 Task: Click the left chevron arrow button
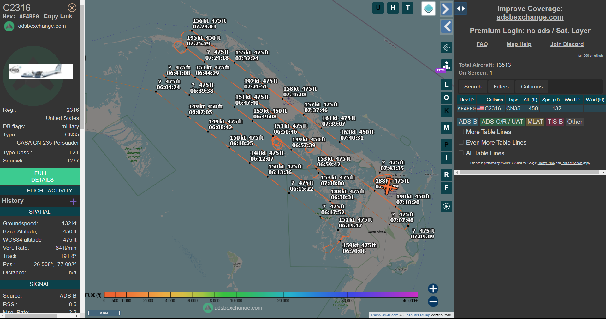pyautogui.click(x=446, y=26)
